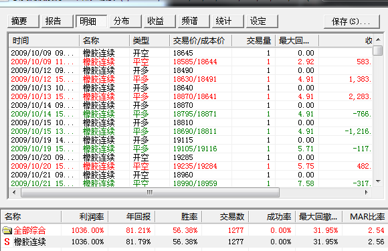Click the 5.71 drawdown cell
This screenshot has height=251, width=388.
coord(306,149)
